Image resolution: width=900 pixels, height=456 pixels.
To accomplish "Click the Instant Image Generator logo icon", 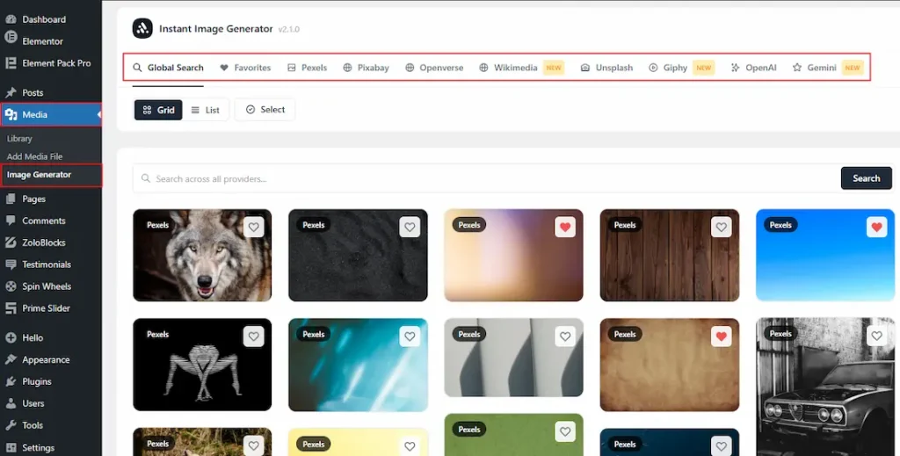I will pyautogui.click(x=142, y=28).
